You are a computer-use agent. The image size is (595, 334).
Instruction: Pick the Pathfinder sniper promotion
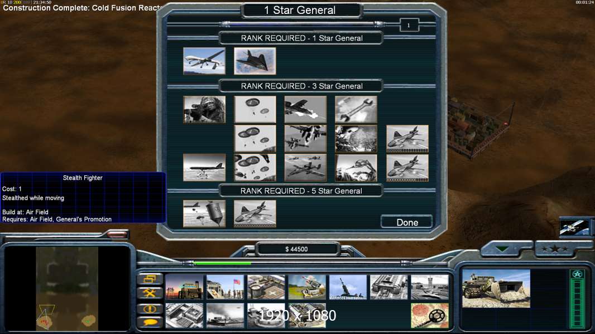pos(204,109)
